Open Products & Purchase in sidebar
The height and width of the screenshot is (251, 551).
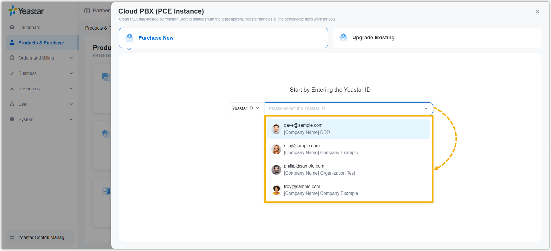(x=41, y=43)
